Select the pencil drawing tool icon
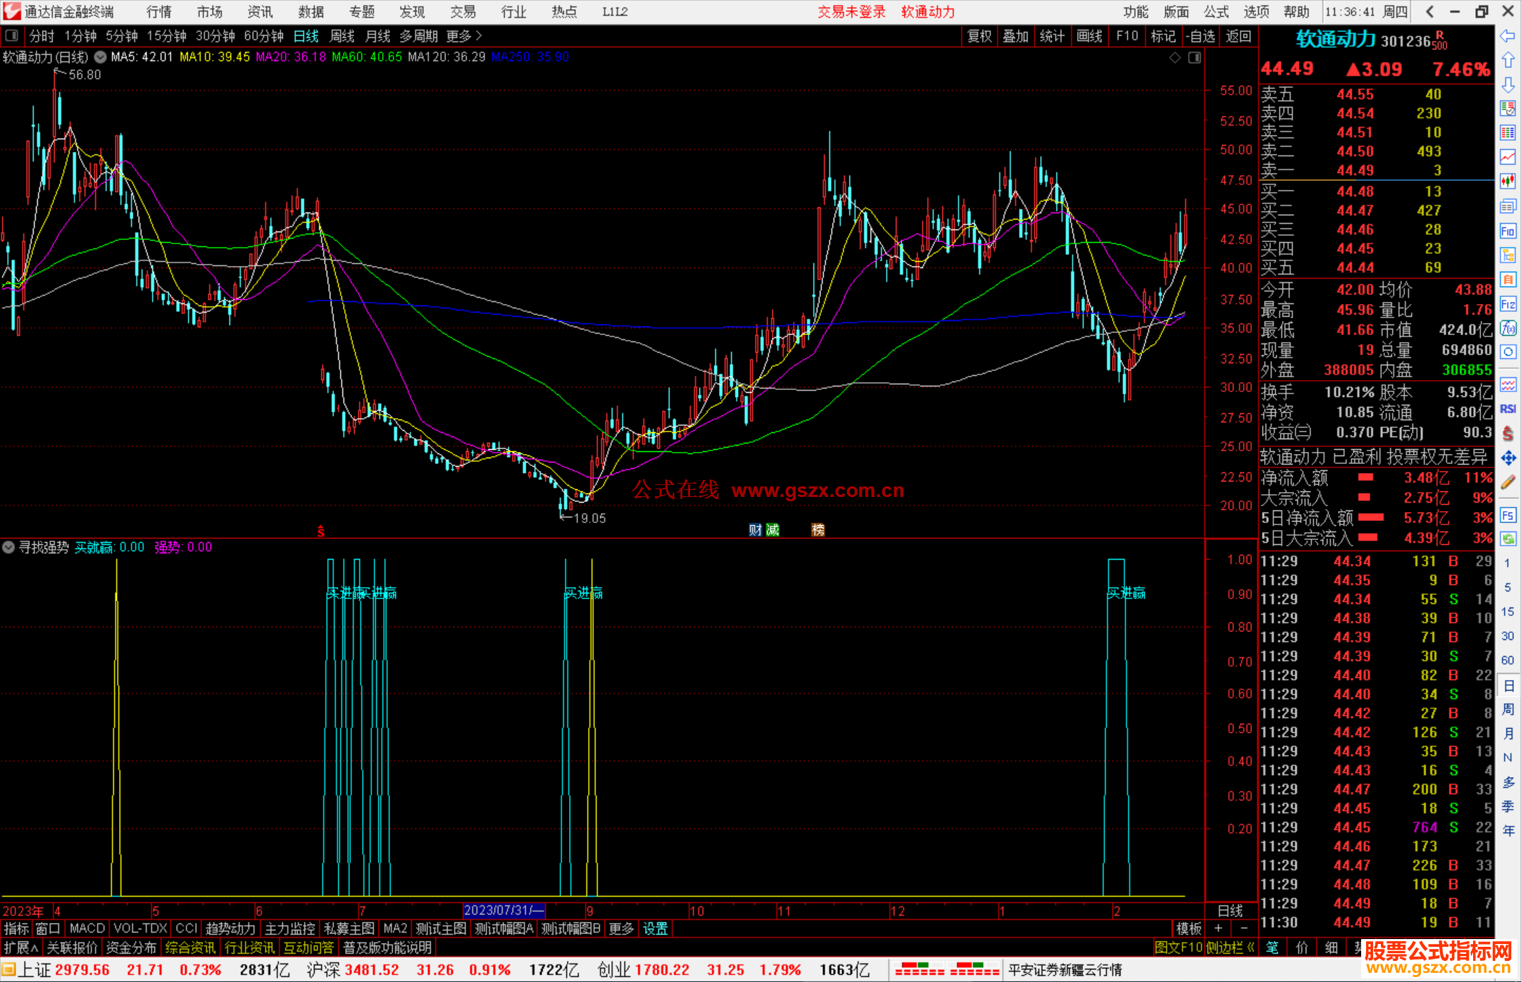The height and width of the screenshot is (982, 1521). pyautogui.click(x=1508, y=482)
